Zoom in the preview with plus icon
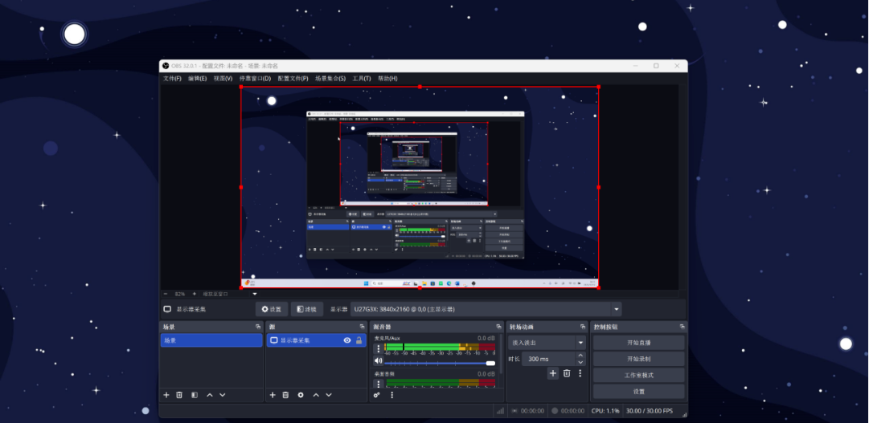Screen dimensions: 869x423 click(x=194, y=294)
